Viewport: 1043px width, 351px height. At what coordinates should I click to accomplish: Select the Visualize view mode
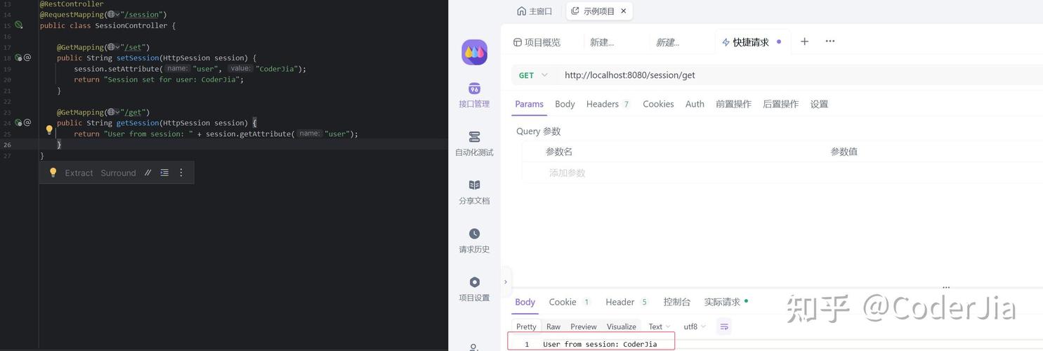click(x=621, y=326)
